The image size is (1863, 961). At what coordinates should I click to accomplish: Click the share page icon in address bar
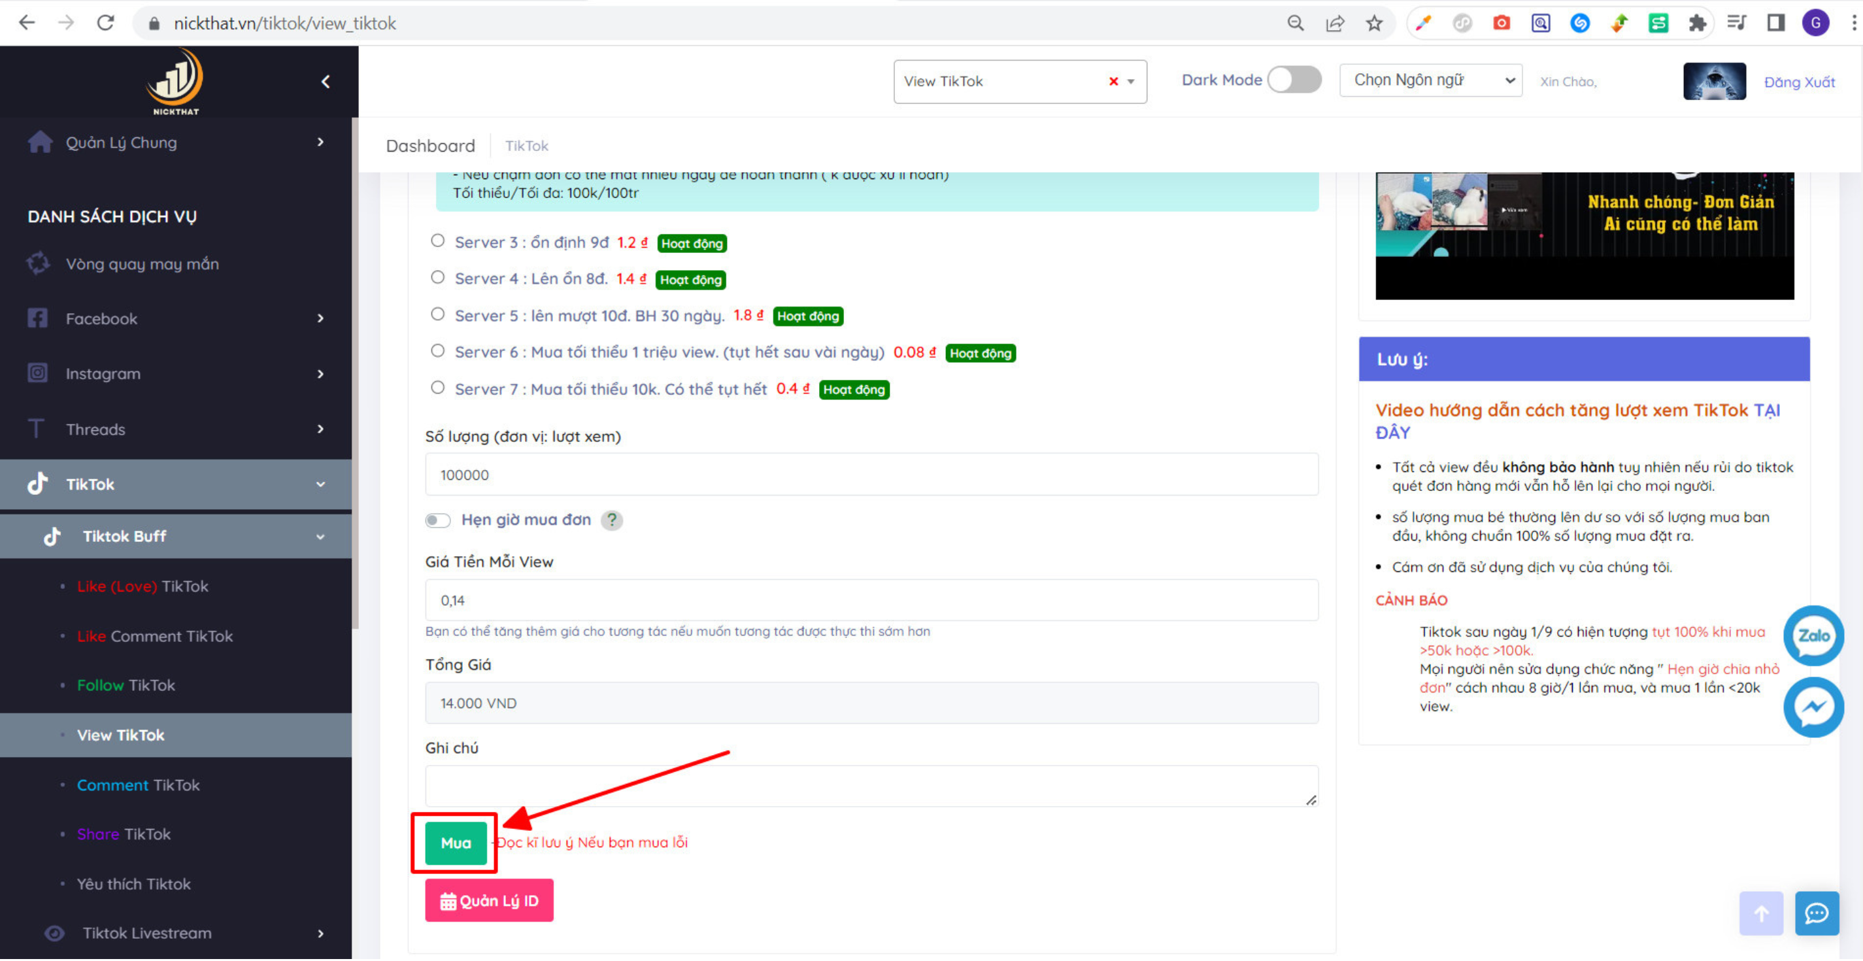(1335, 23)
